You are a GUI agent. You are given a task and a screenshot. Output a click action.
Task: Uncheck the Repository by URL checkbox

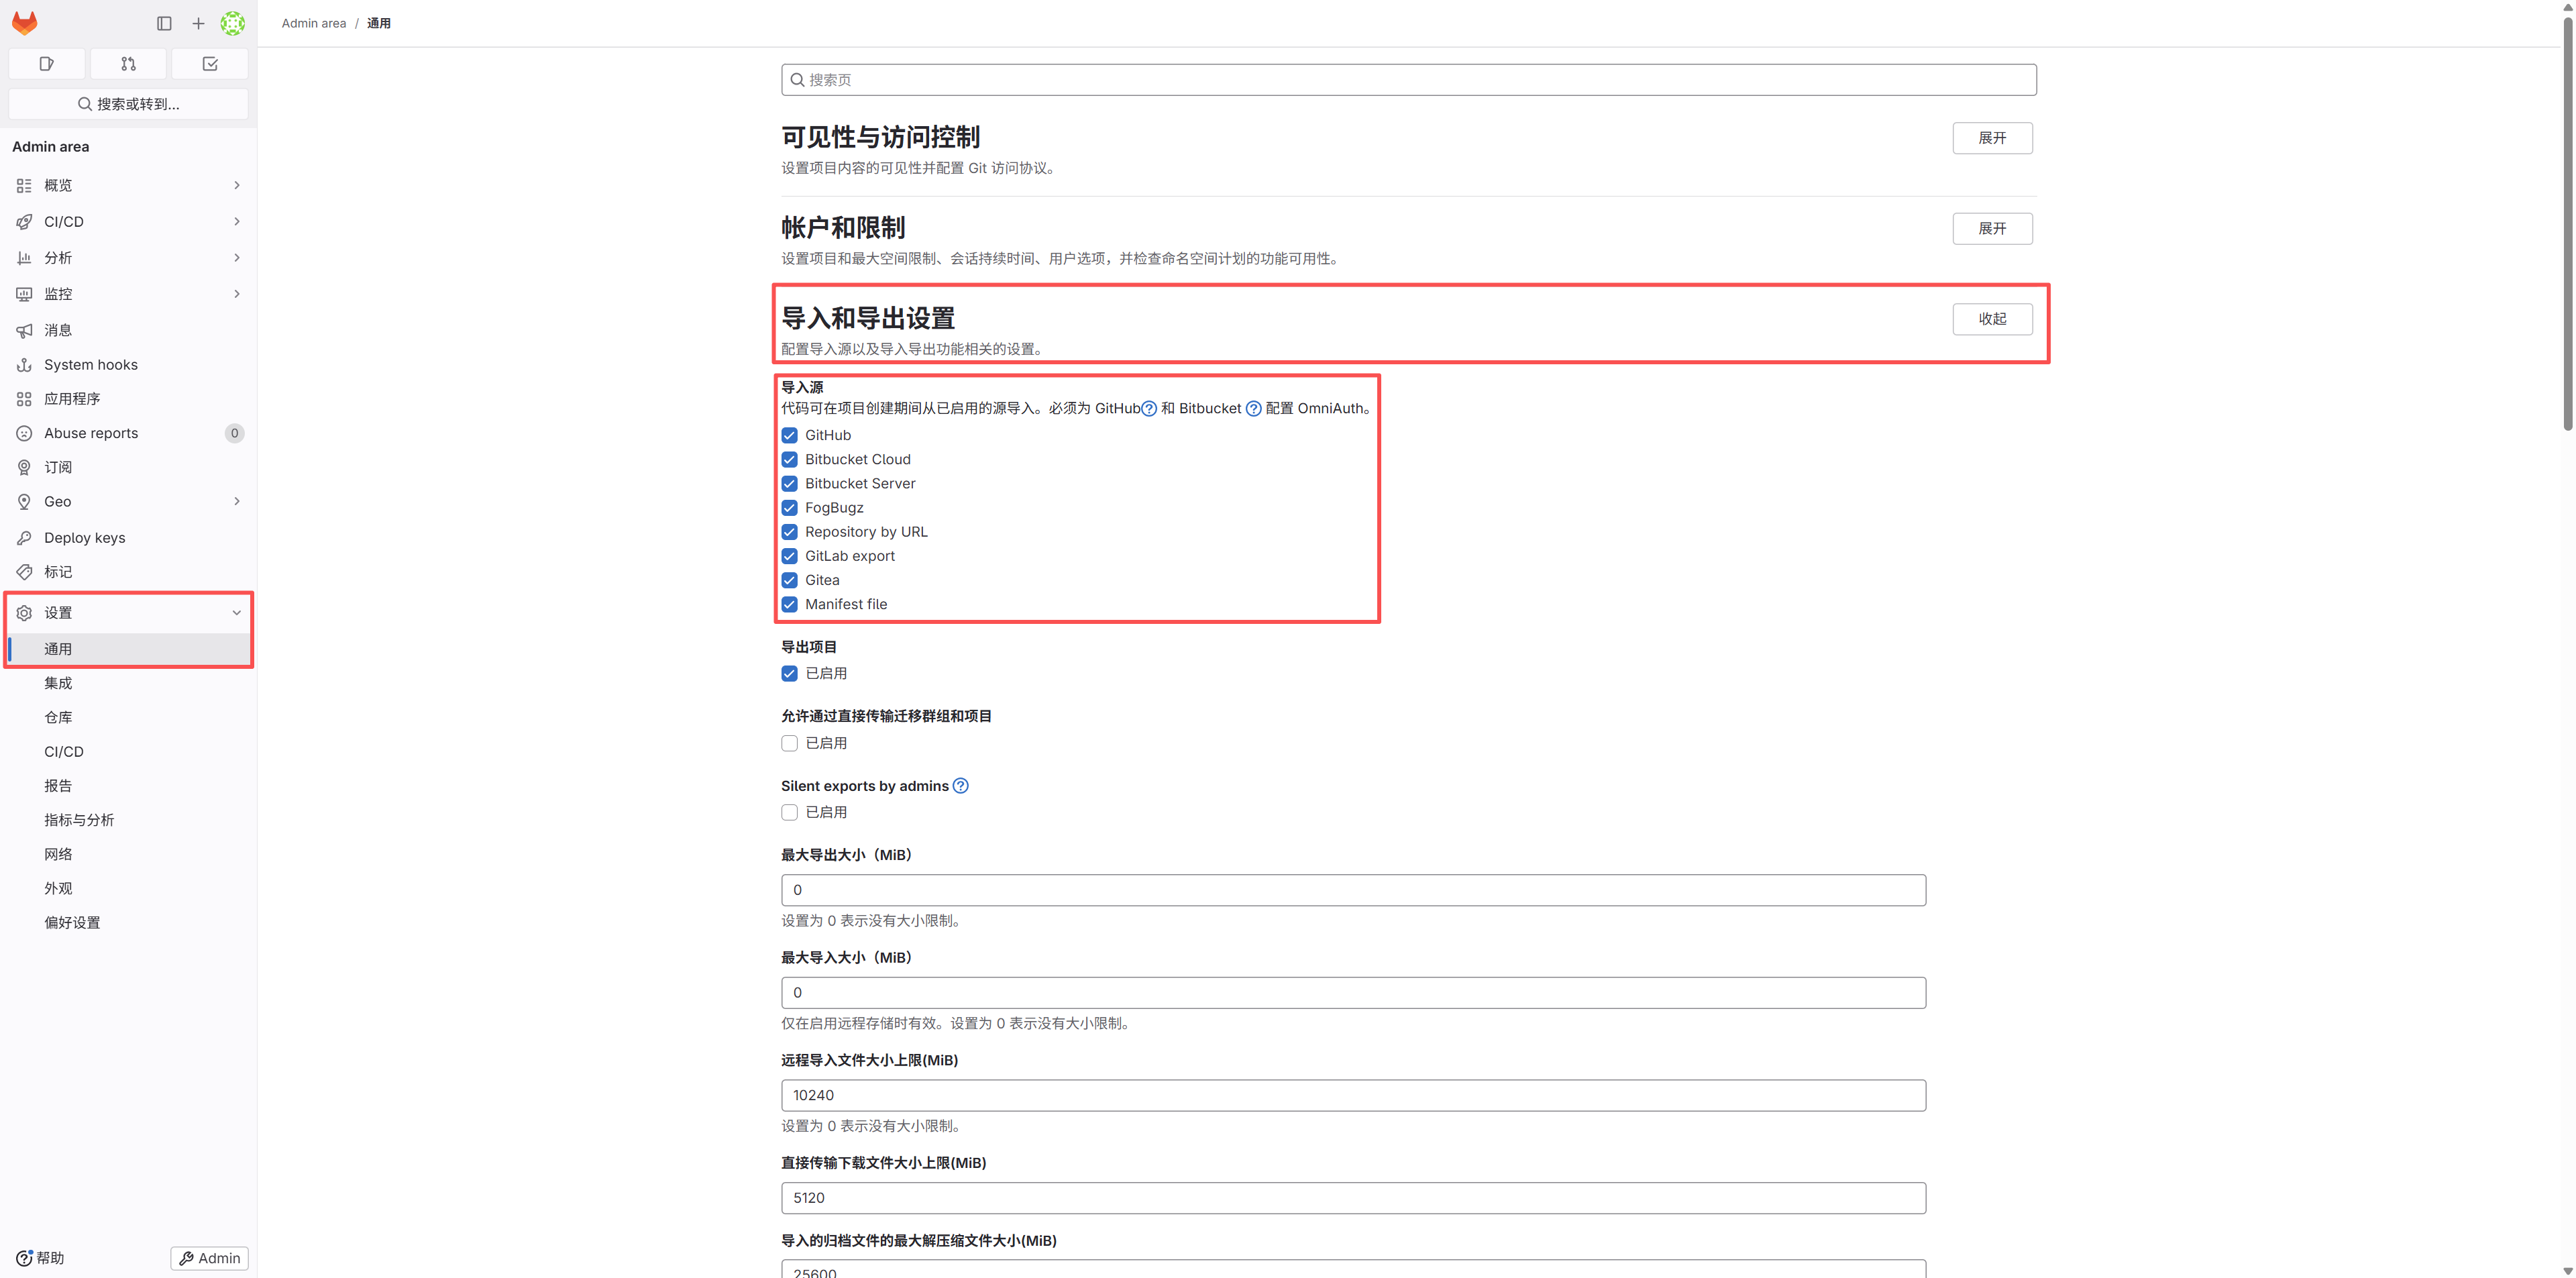click(789, 532)
